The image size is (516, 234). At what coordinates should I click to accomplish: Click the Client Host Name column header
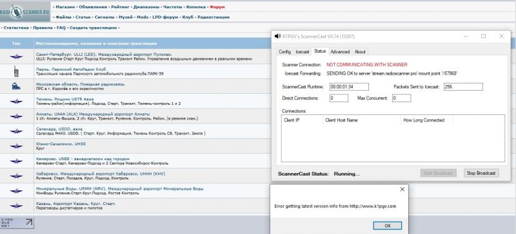362,120
